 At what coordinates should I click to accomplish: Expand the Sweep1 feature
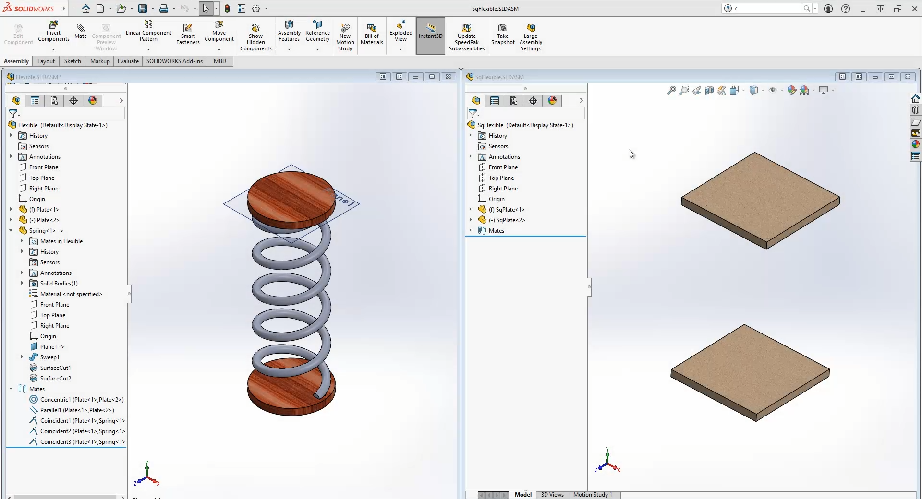pos(22,357)
